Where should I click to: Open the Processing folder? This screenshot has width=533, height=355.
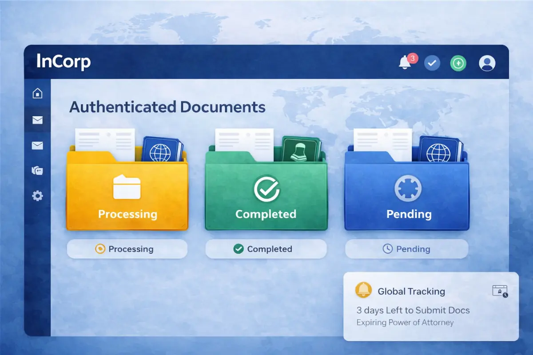pyautogui.click(x=127, y=195)
